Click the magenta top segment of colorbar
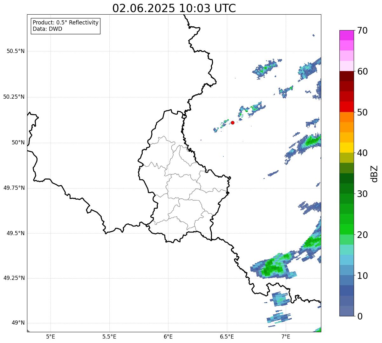Image resolution: width=382 pixels, height=343 pixels. click(347, 35)
